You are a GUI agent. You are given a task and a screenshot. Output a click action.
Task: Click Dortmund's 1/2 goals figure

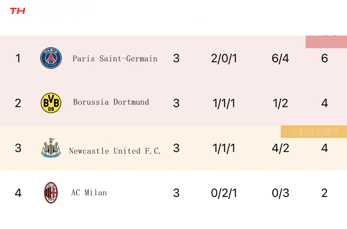[x=280, y=103]
